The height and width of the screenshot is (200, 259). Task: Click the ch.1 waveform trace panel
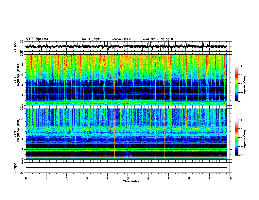(x=128, y=46)
